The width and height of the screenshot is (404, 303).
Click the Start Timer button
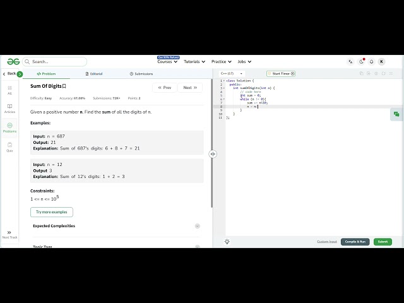[281, 74]
